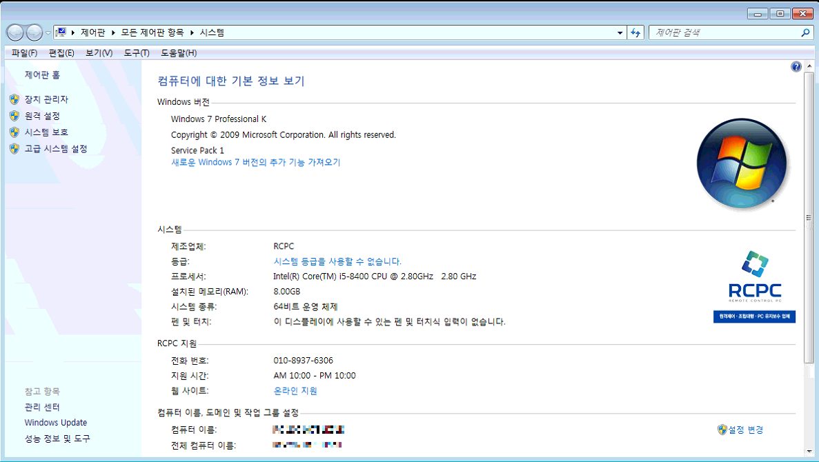This screenshot has width=819, height=462.
Task: Select the 제어판 breadcrumb item
Action: 93,32
